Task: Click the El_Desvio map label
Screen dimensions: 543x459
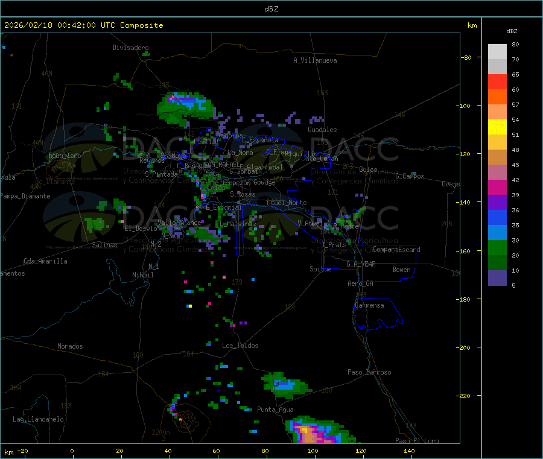Action: [141, 229]
